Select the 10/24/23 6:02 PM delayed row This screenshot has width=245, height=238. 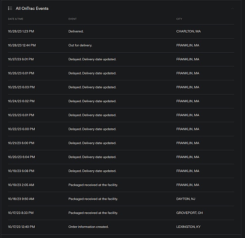92,101
